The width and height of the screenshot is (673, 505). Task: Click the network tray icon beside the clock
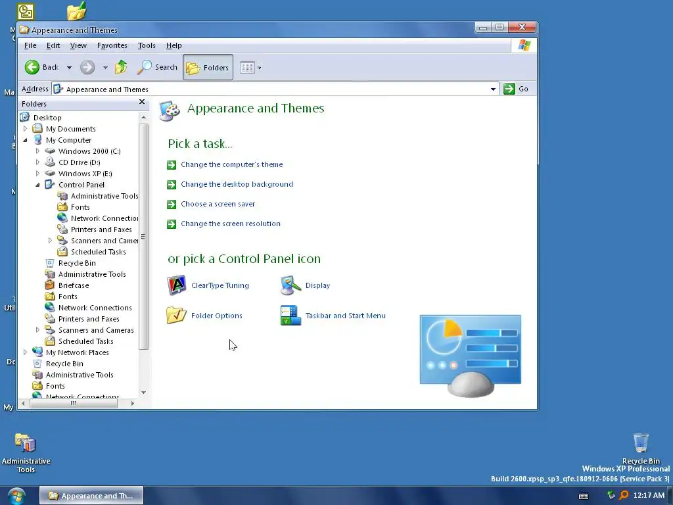pos(611,495)
